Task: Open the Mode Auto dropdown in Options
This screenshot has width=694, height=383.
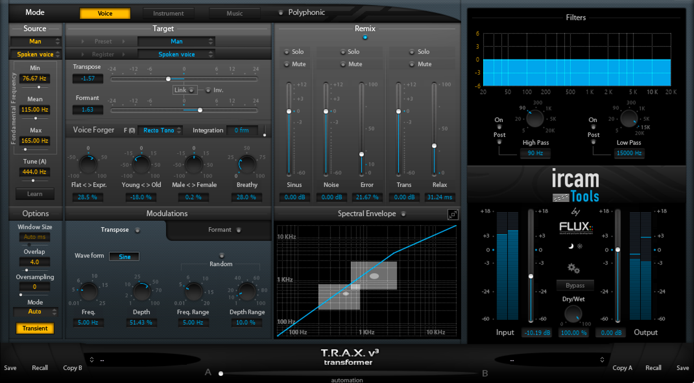Action: pos(35,311)
